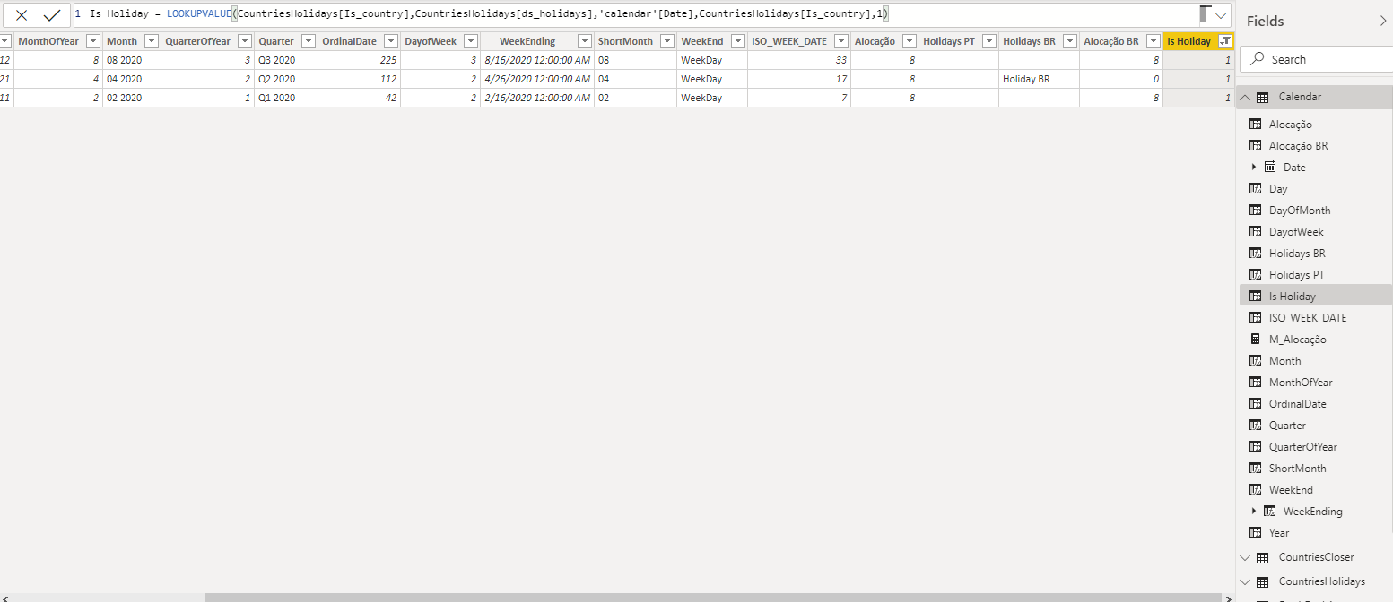The image size is (1393, 602).
Task: Select the Holidays BR field in list
Action: coord(1297,254)
